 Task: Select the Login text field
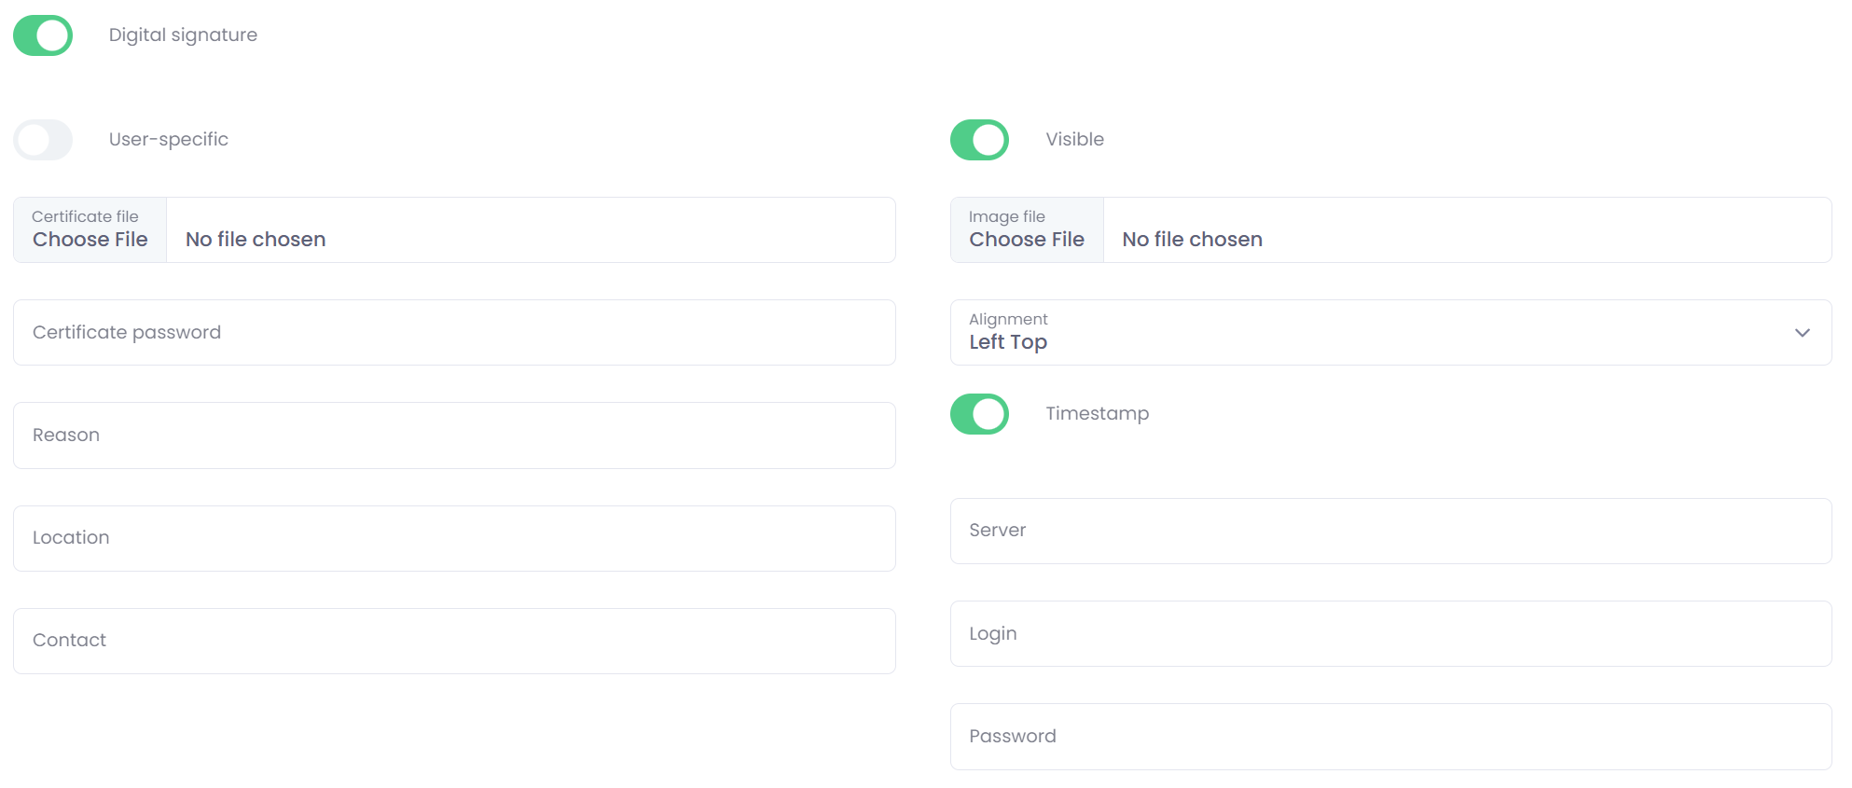coord(1390,634)
